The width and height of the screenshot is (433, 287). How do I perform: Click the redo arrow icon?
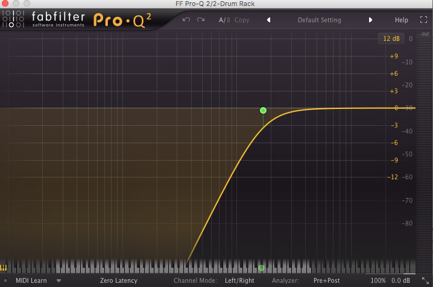click(x=201, y=20)
